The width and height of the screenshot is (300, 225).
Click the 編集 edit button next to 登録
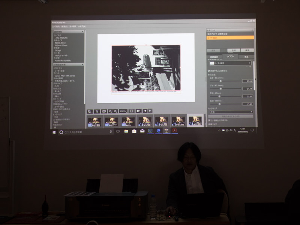(x=247, y=50)
